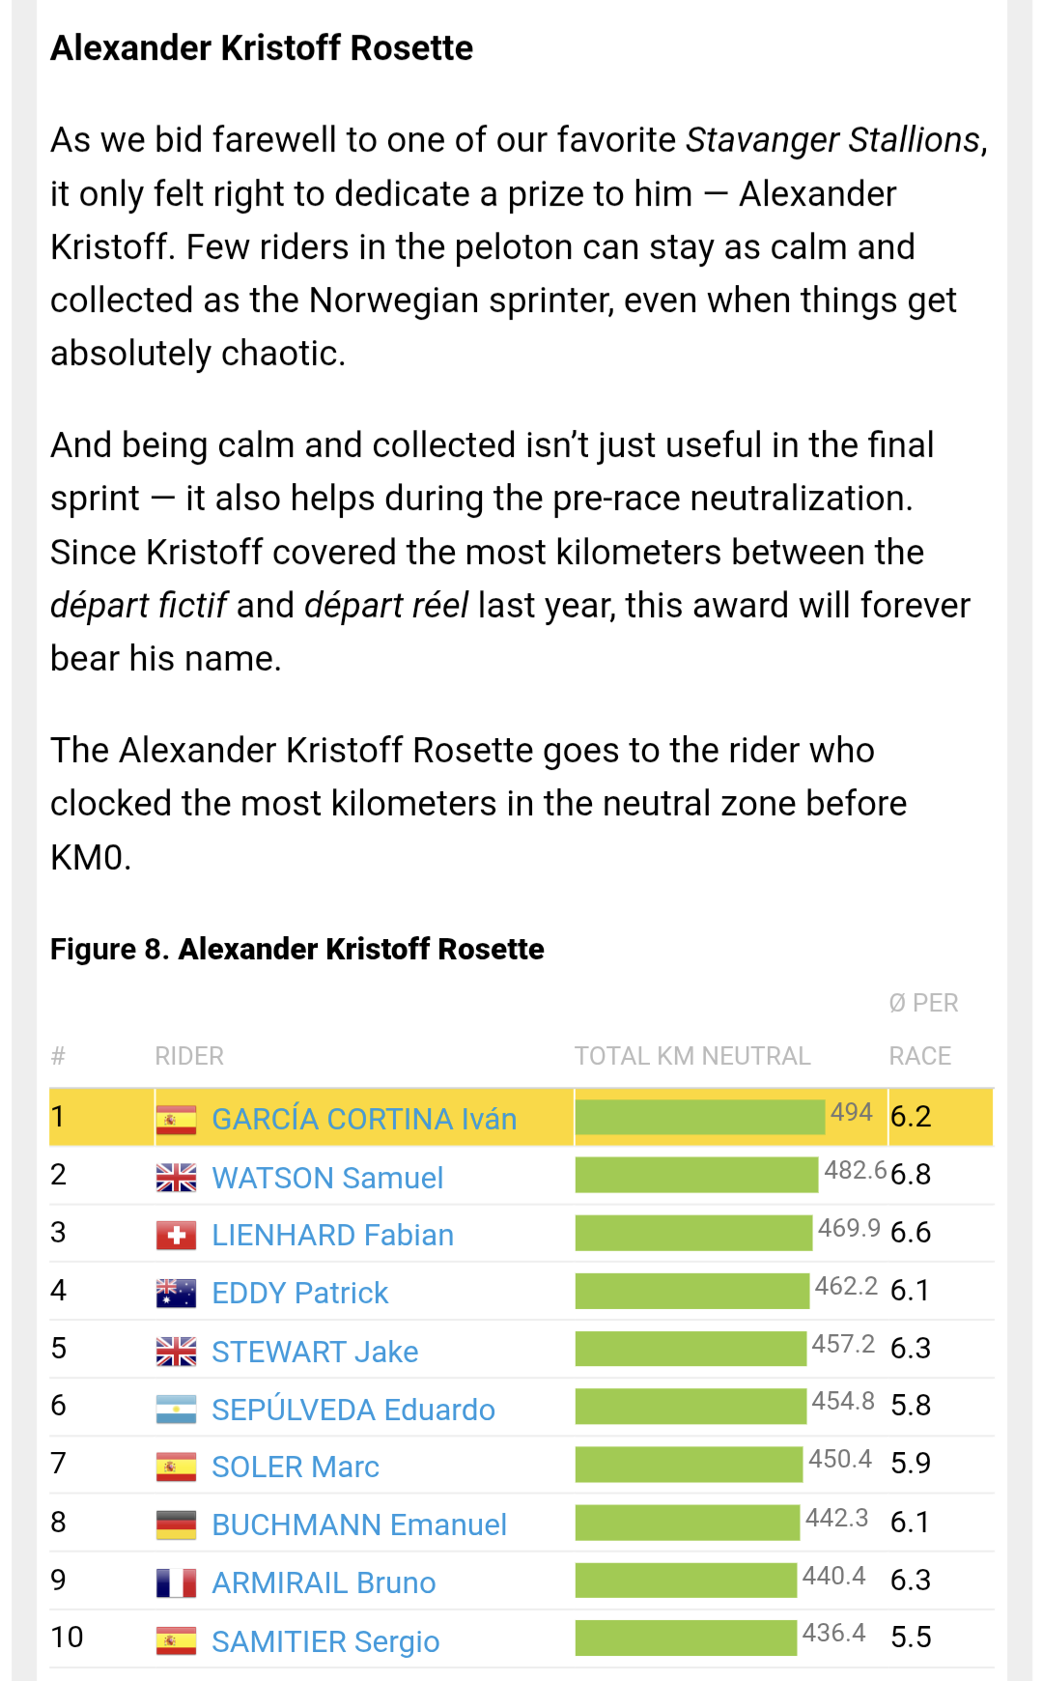The image size is (1043, 1681).
Task: Click the green 494 km bar
Action: [700, 1117]
